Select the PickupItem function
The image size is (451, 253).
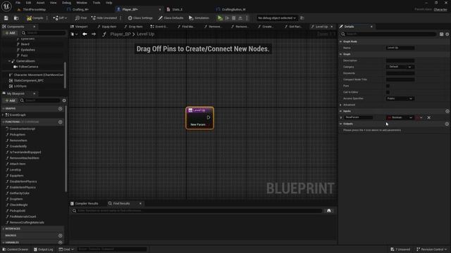pyautogui.click(x=17, y=134)
